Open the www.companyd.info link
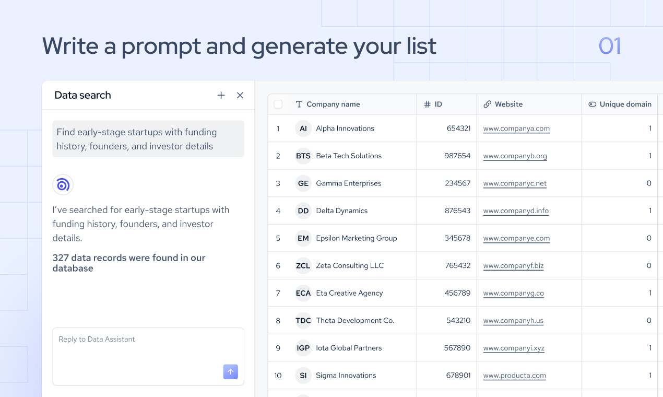The image size is (663, 397). [x=516, y=211]
